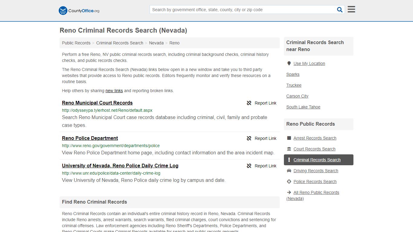Select Nevada in the breadcrumb
The height and width of the screenshot is (232, 413).
[x=156, y=43]
